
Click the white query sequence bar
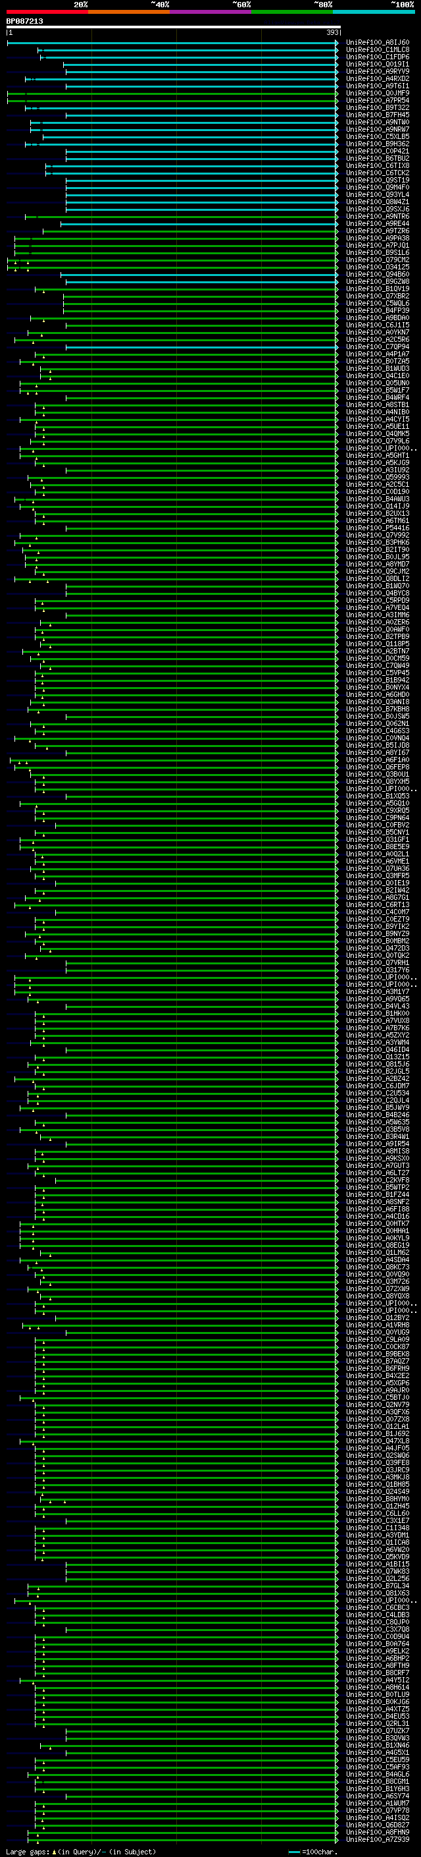[x=174, y=26]
